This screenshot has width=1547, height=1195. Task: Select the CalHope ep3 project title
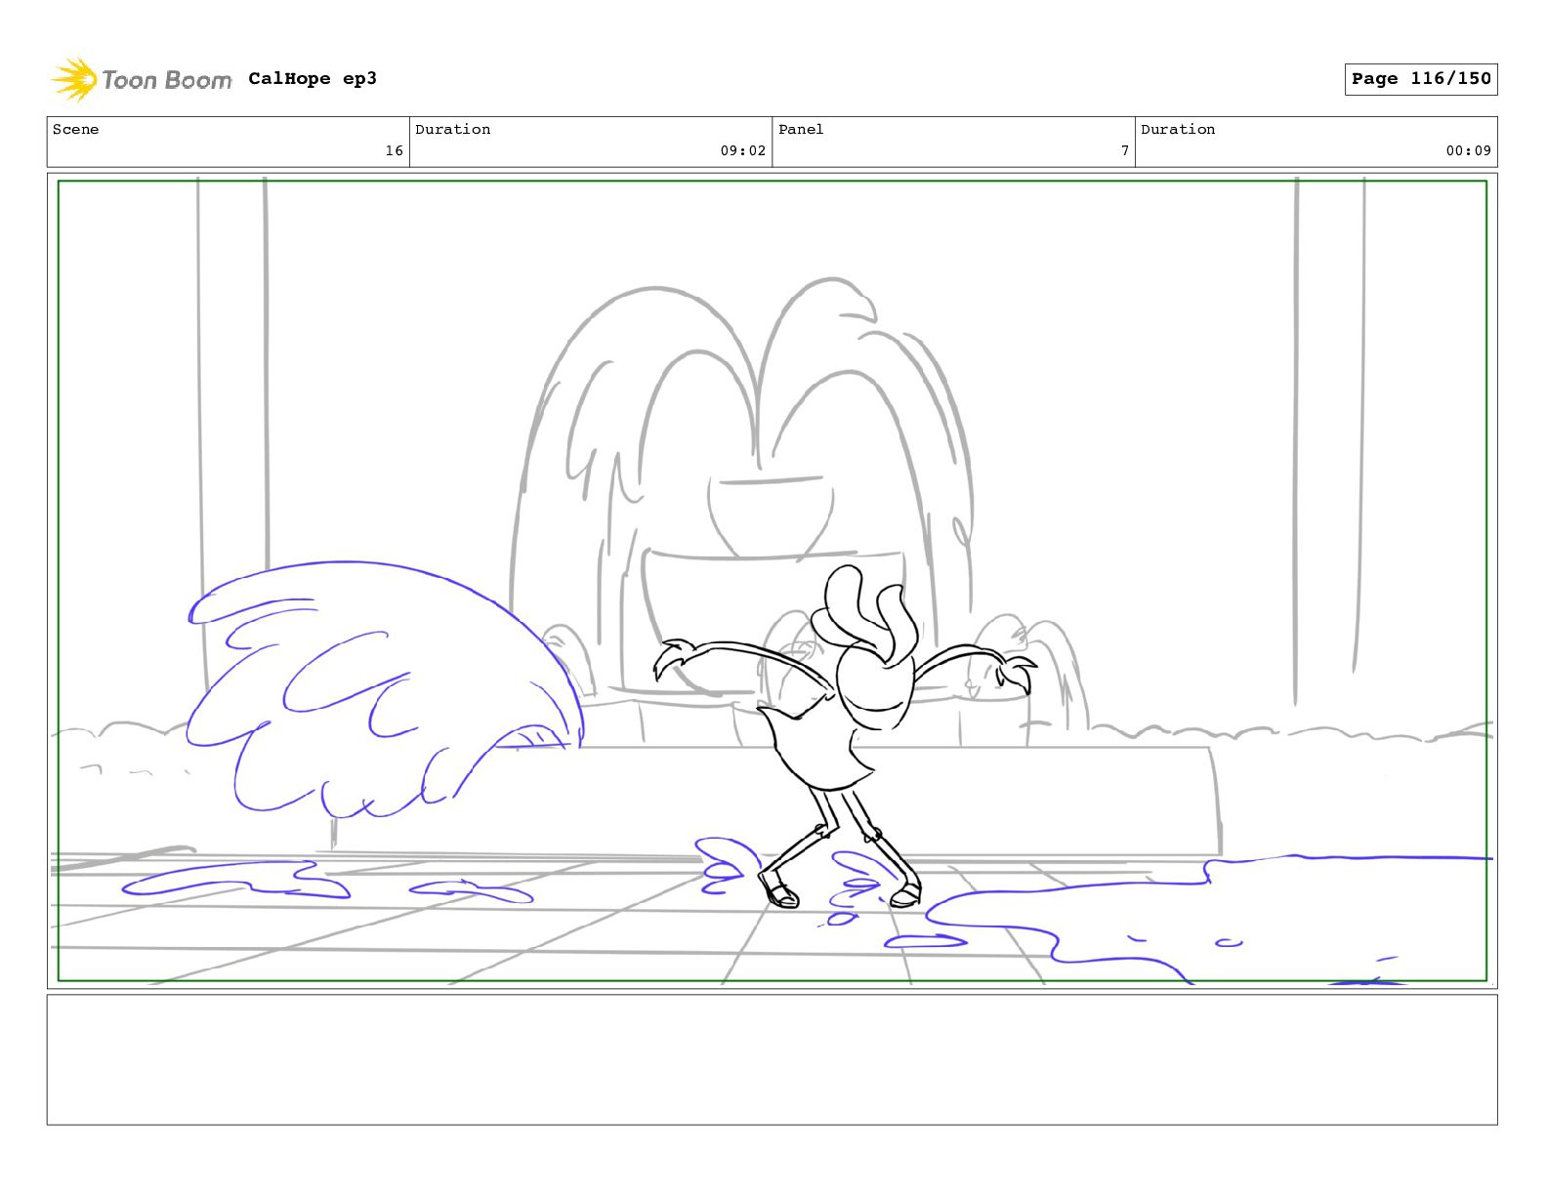[x=313, y=79]
